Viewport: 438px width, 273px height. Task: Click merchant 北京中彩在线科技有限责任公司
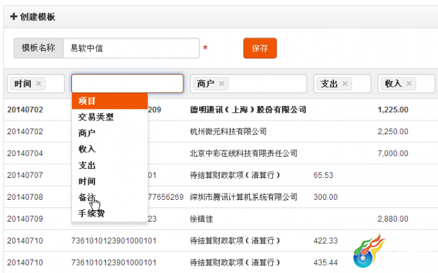(x=244, y=153)
